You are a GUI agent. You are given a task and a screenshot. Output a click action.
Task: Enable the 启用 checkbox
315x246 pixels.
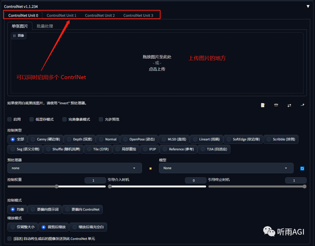click(9, 119)
